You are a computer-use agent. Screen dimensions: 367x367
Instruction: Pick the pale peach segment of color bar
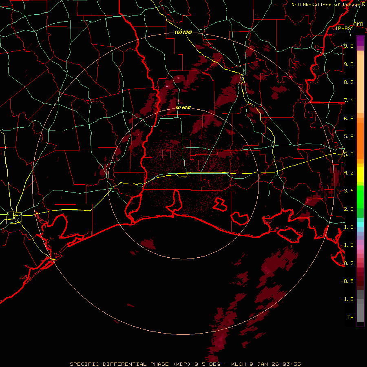360,84
